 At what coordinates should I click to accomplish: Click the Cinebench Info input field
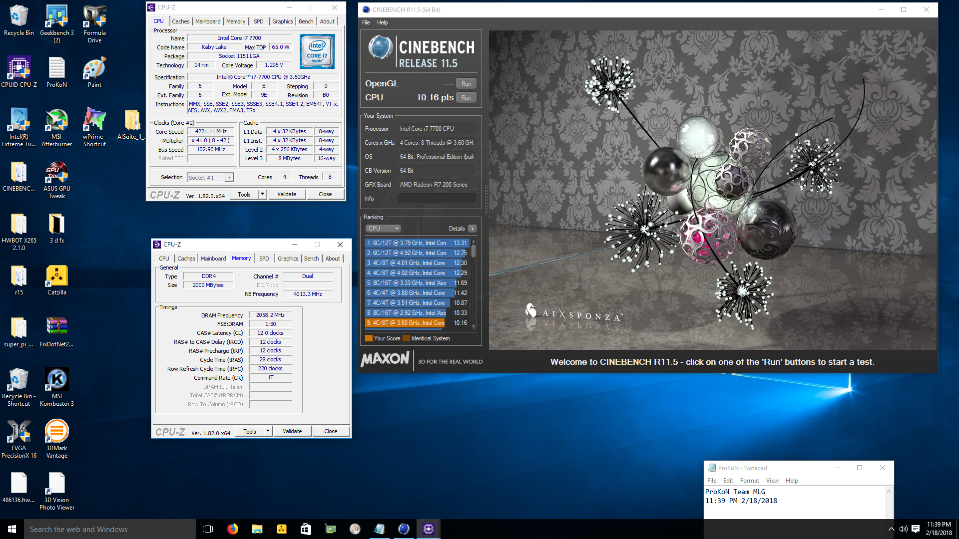(437, 199)
